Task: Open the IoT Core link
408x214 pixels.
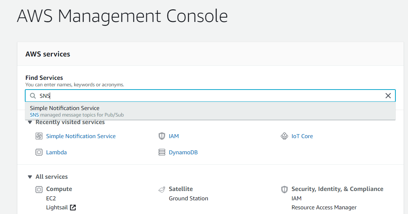Action: [302, 136]
